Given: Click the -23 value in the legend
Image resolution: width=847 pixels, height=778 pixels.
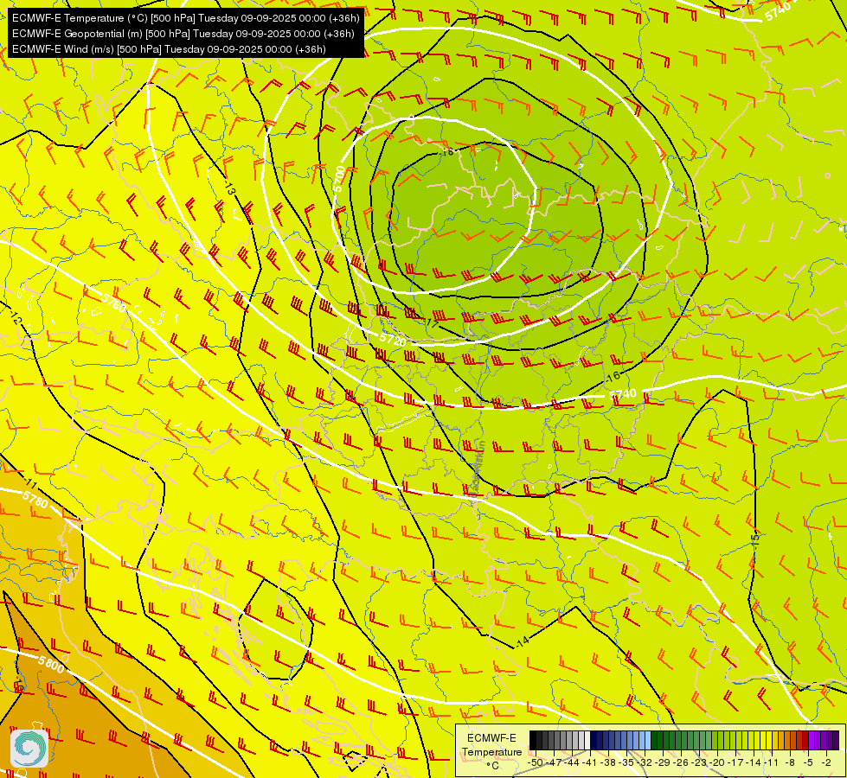Looking at the screenshot, I should (x=700, y=762).
